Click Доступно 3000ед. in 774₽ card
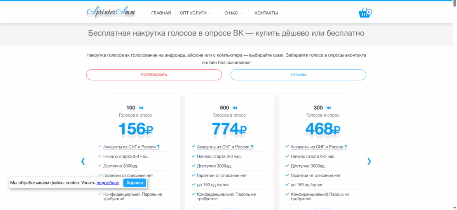 pyautogui.click(x=214, y=166)
